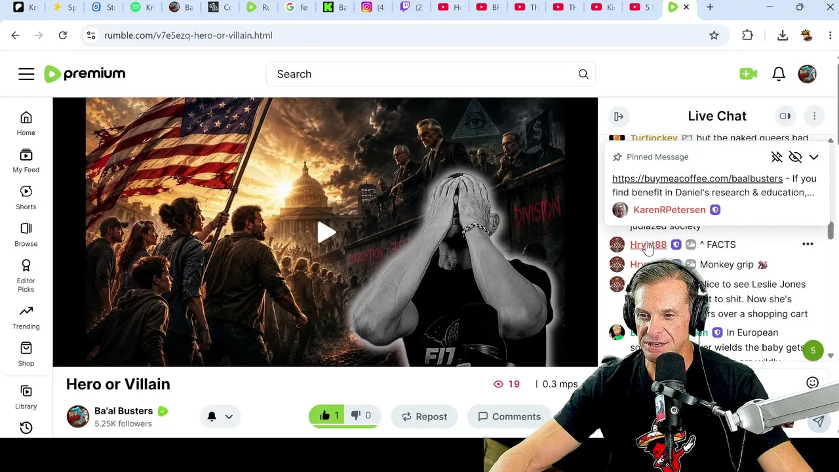Click the Hero or Villain title

[x=118, y=384]
